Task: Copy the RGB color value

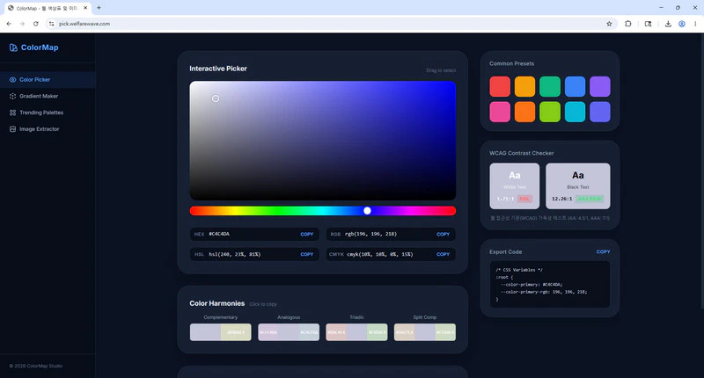Action: pos(443,234)
